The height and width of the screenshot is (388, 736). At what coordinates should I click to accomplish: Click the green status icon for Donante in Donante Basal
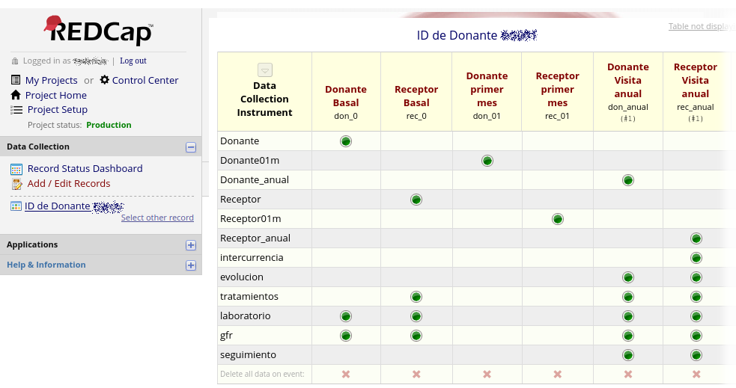(x=346, y=141)
